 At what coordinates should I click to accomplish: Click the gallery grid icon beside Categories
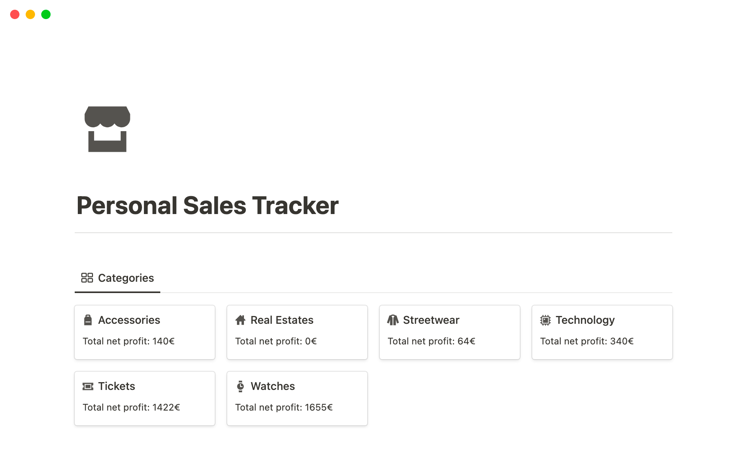click(87, 278)
